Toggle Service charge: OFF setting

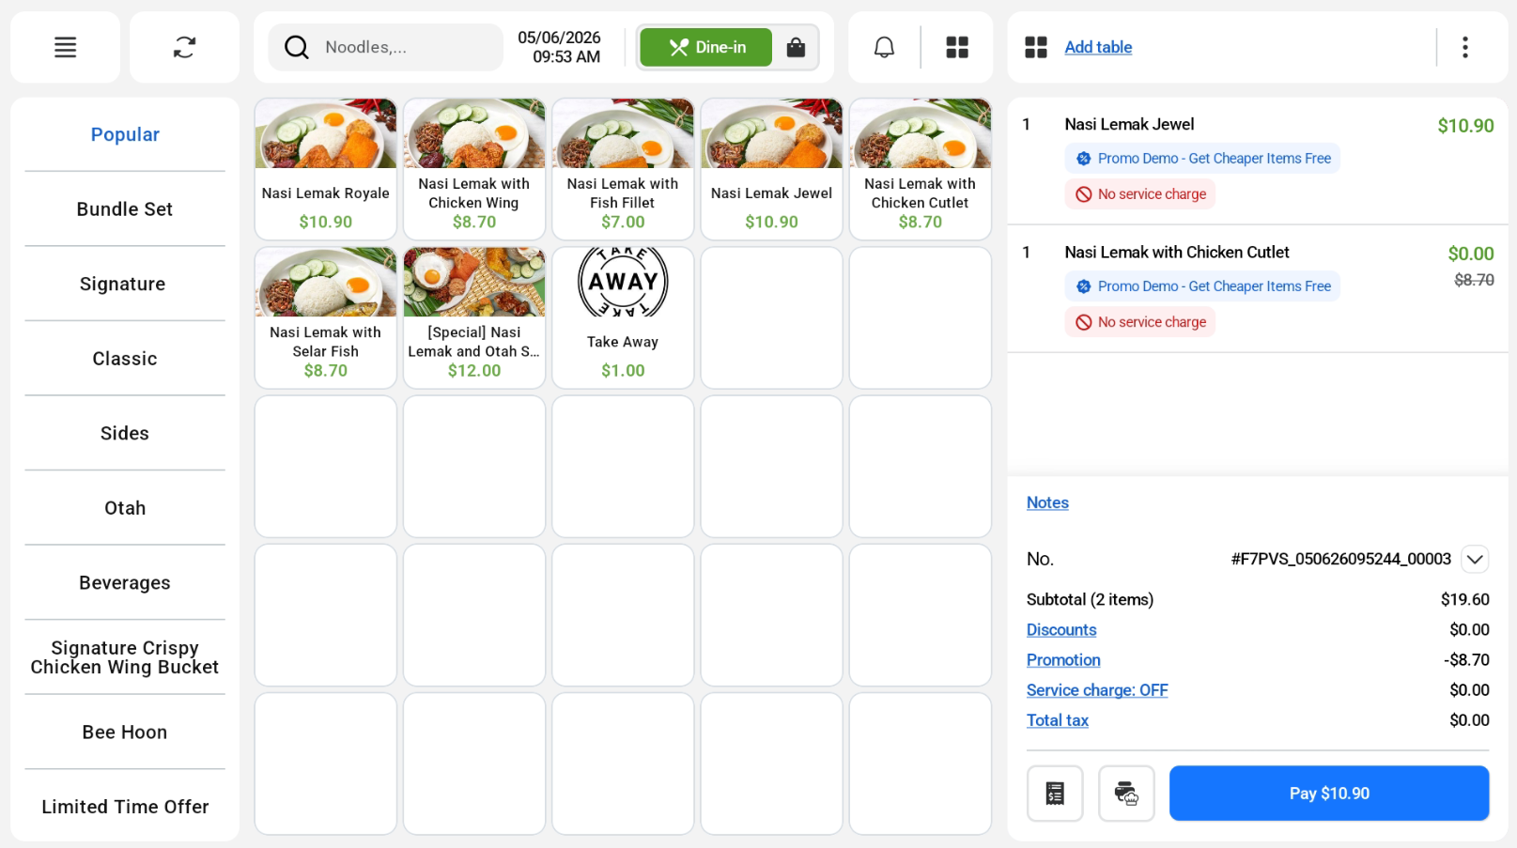tap(1096, 690)
